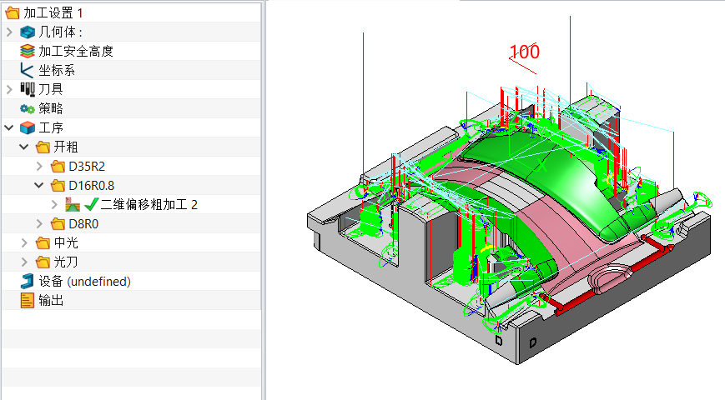
Task: Click the 加工设置 1 folder icon
Action: (x=12, y=13)
